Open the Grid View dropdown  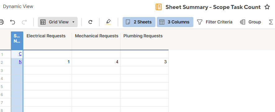coord(58,22)
